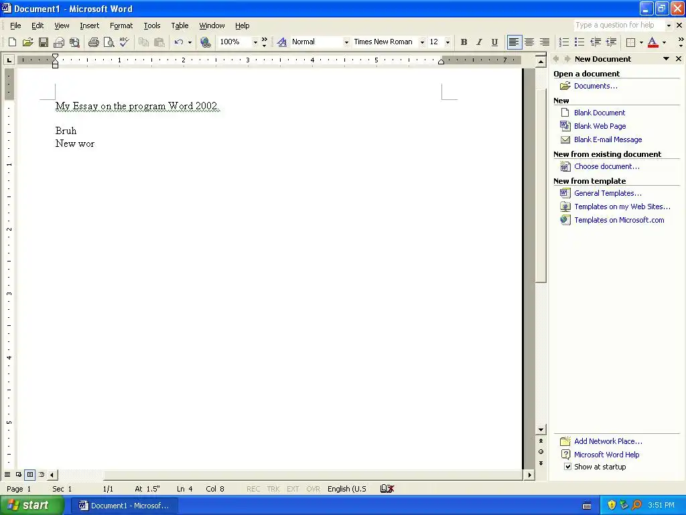Click the Blank Web Page link
Screen dimensions: 686x515
(600, 126)
